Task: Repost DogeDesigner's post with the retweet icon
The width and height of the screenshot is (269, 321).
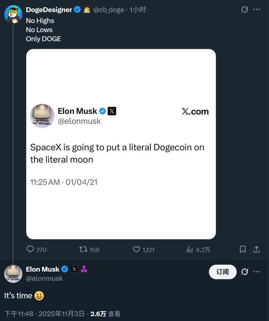Action: coord(83,249)
